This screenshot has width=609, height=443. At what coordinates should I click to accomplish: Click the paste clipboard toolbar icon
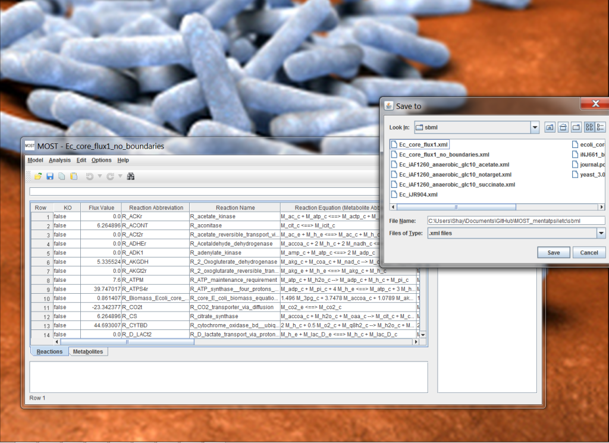click(x=74, y=177)
